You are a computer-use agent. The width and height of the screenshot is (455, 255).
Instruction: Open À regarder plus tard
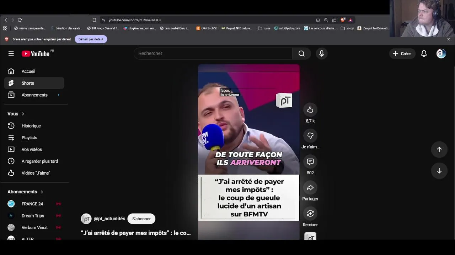click(x=34, y=161)
